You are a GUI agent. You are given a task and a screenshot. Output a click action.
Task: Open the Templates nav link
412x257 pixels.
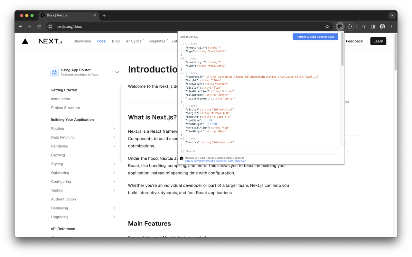pyautogui.click(x=158, y=41)
